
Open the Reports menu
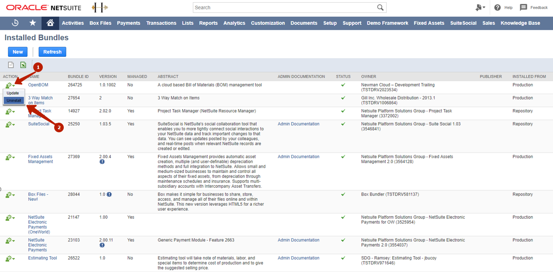click(208, 23)
